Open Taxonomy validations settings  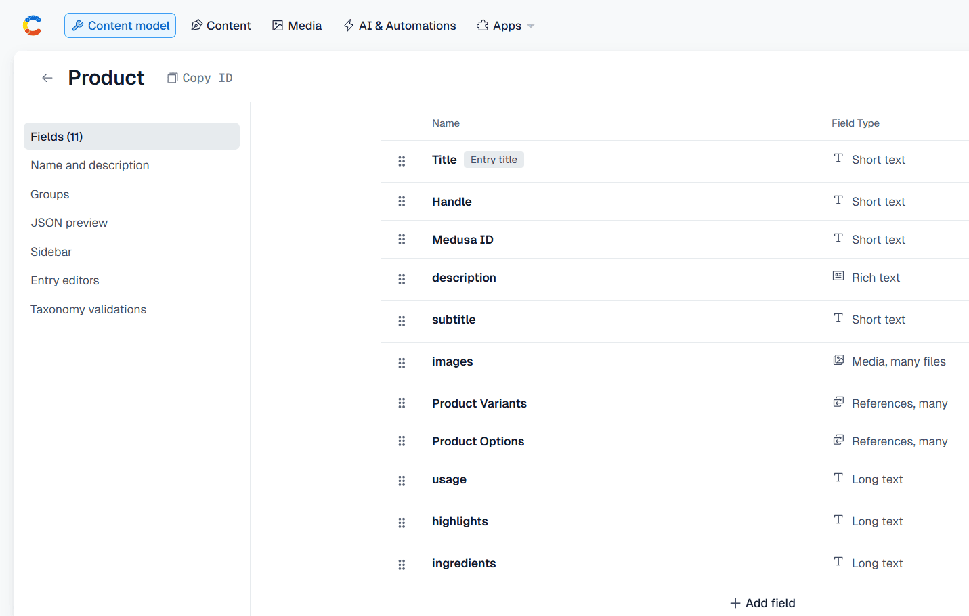88,309
